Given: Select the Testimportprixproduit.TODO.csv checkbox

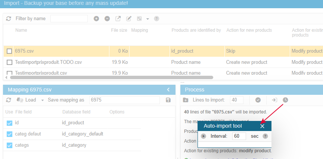Looking at the screenshot, I should pyautogui.click(x=10, y=62).
